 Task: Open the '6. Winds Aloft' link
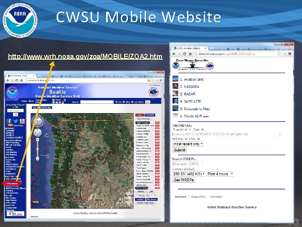pos(191,116)
